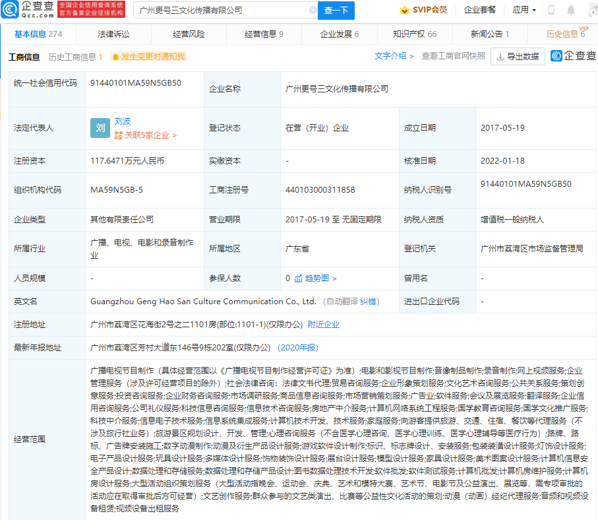
Task: Click registered capital 117.6471万元人民币
Action: 127,161
